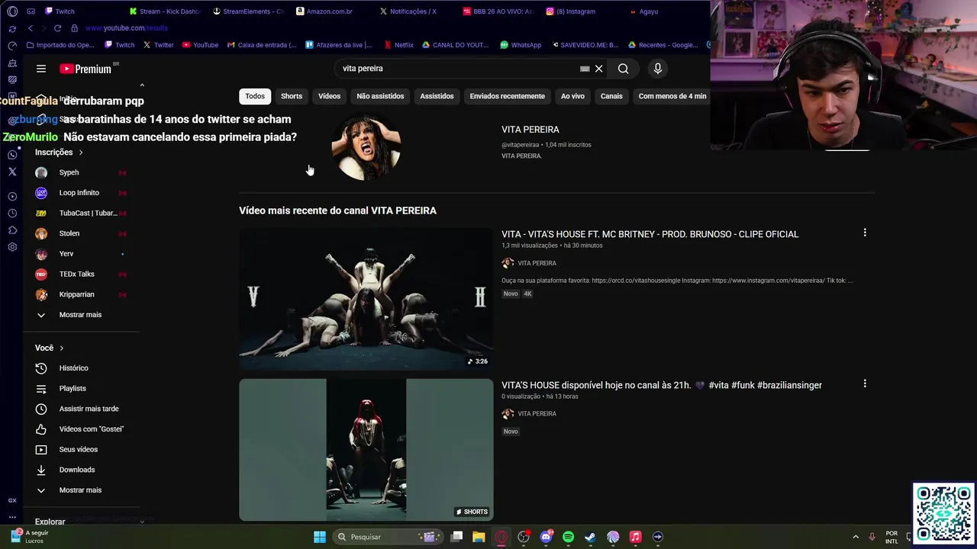The height and width of the screenshot is (549, 977).
Task: Expand Mostrar mais under Downloads
Action: (x=81, y=490)
